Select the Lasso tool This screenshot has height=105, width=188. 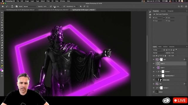coord(2,17)
